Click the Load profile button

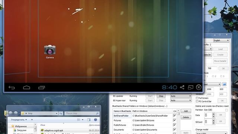tap(221, 49)
